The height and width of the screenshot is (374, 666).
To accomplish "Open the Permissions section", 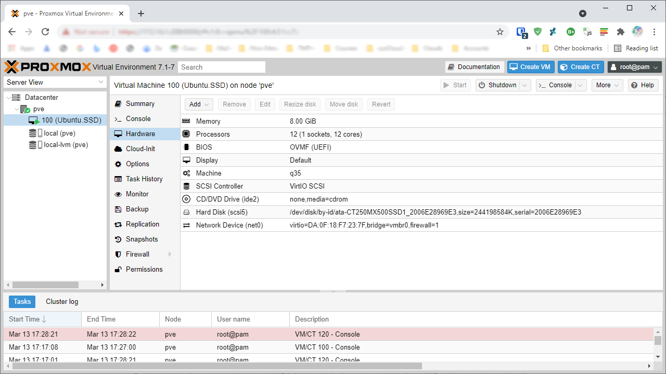I will coord(145,269).
